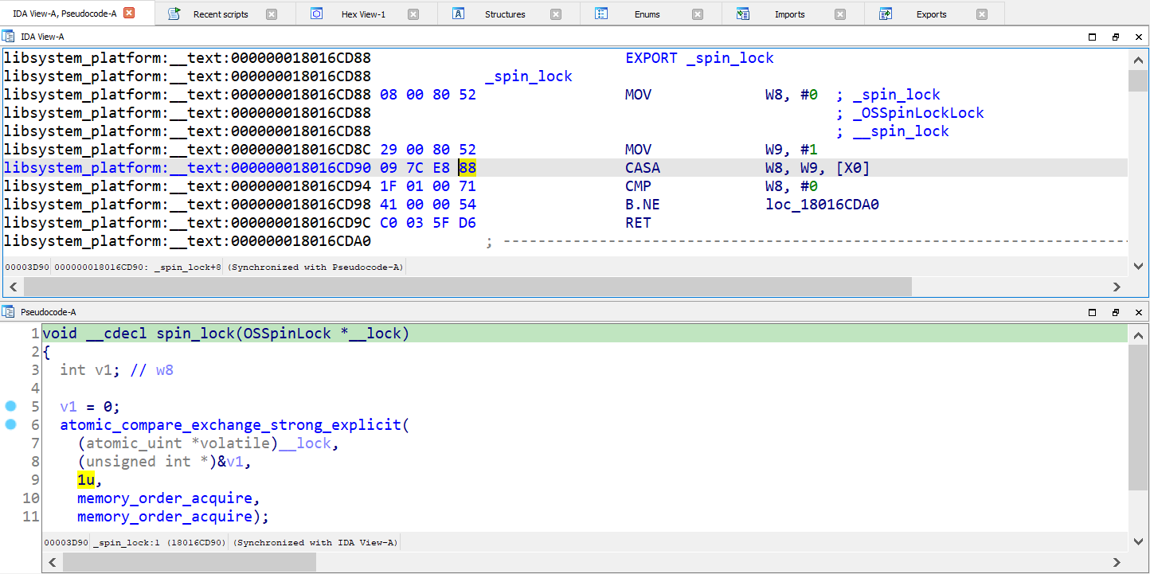Click the Hex View-1 tab icon
Viewport: 1150px width, 574px height.
pyautogui.click(x=316, y=14)
